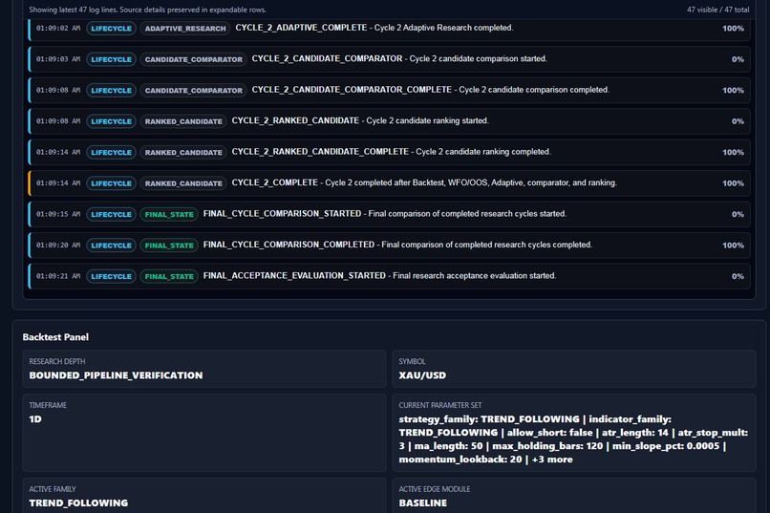The height and width of the screenshot is (513, 770).
Task: Expand the FINAL_CYCLE_COMPARISON_COMPLETED log row
Action: click(x=390, y=245)
